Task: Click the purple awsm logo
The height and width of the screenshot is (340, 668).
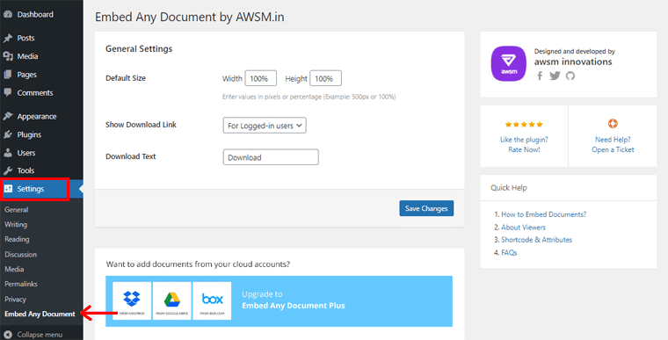Action: click(x=509, y=63)
